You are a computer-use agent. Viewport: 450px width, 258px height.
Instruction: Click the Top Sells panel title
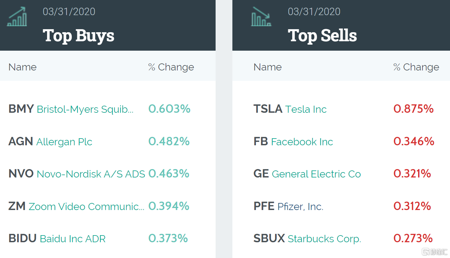[x=322, y=36]
